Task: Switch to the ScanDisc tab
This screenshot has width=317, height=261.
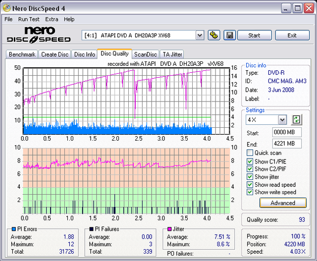Action: tap(146, 54)
